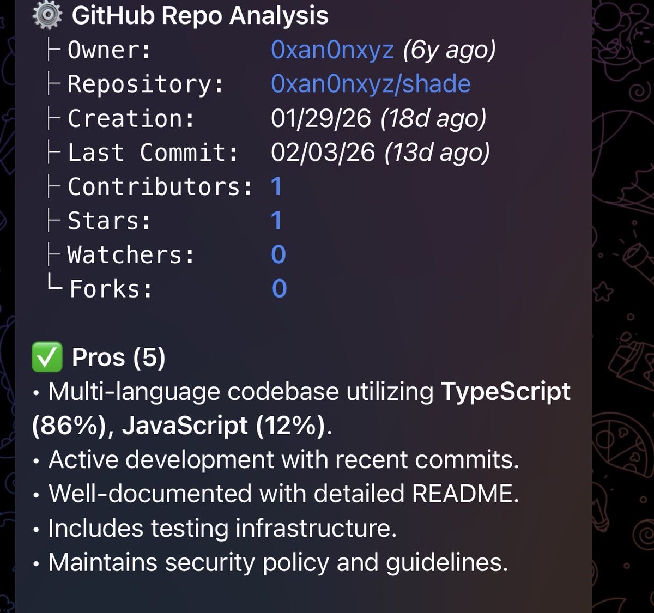Select the 'Creation:' label

tap(131, 118)
